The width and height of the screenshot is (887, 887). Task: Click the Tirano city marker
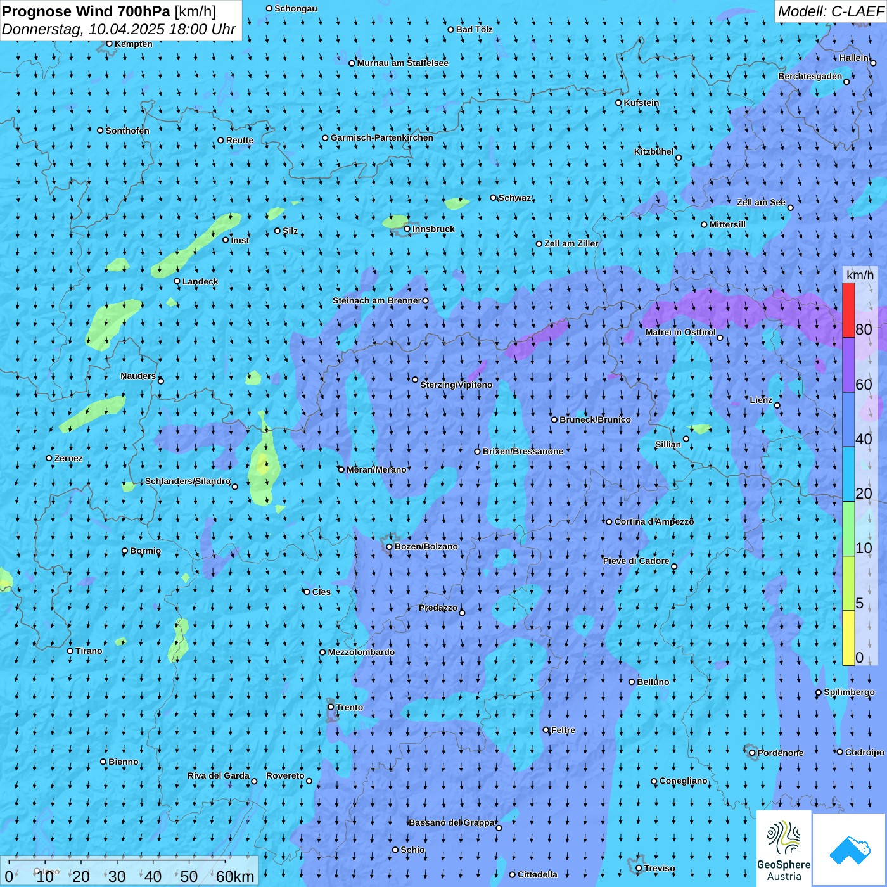70,651
